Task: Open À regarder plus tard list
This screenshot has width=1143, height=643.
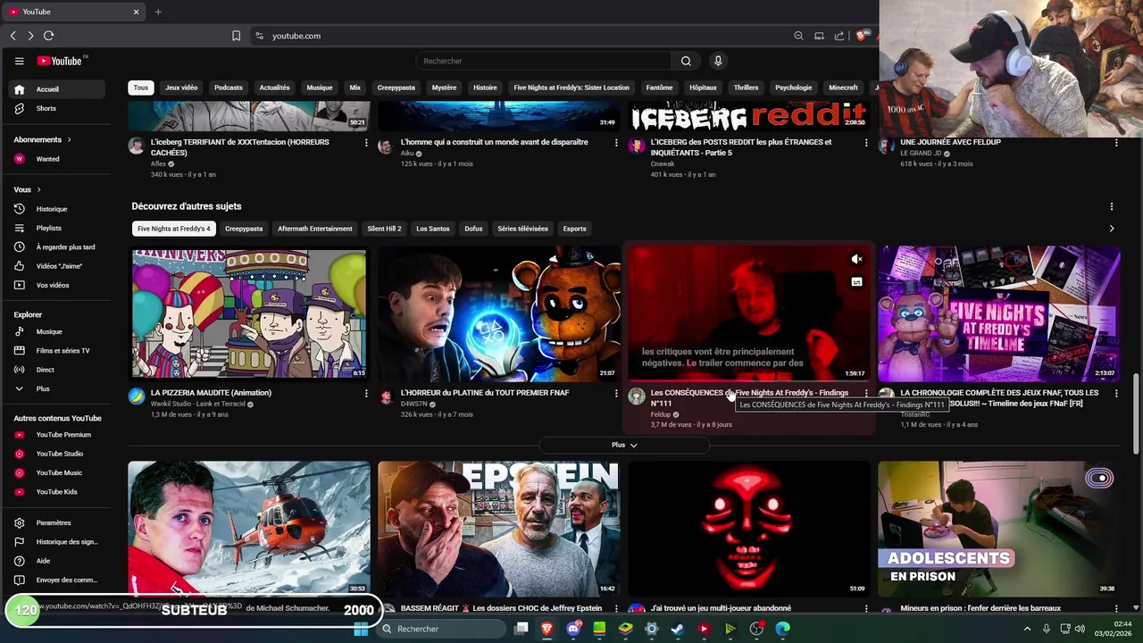Action: 56,246
